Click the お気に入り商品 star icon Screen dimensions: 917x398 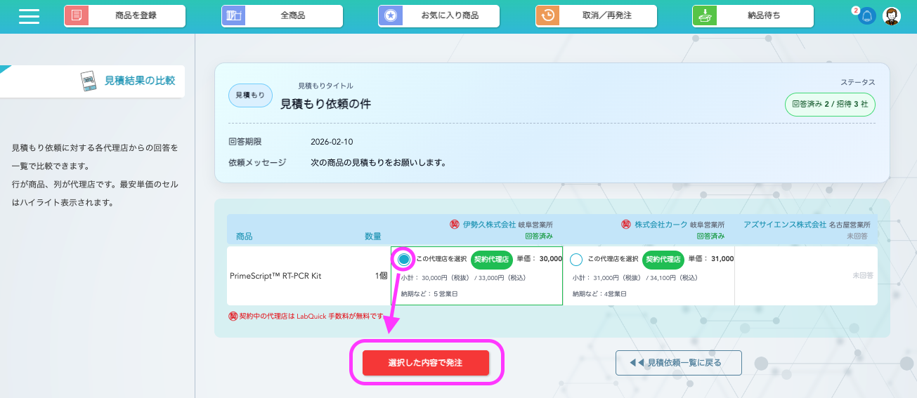390,15
